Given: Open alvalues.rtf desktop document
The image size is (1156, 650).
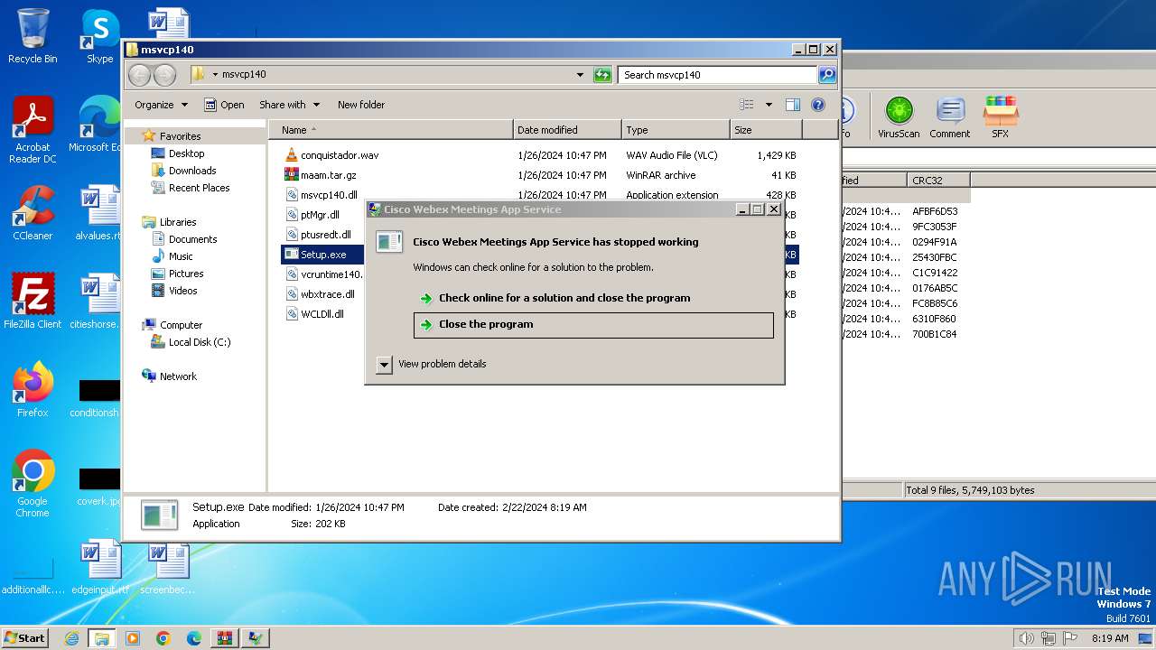Looking at the screenshot, I should point(99,213).
